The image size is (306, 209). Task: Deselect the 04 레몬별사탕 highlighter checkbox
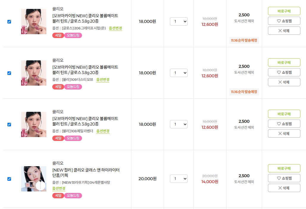tap(9, 179)
